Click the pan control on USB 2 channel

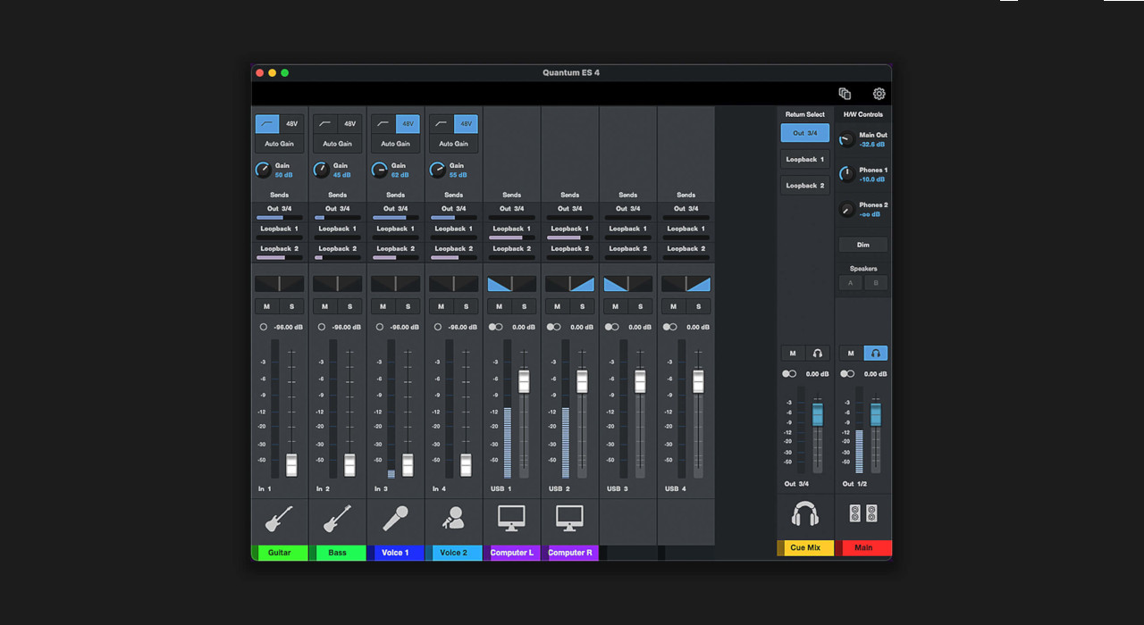pyautogui.click(x=570, y=284)
